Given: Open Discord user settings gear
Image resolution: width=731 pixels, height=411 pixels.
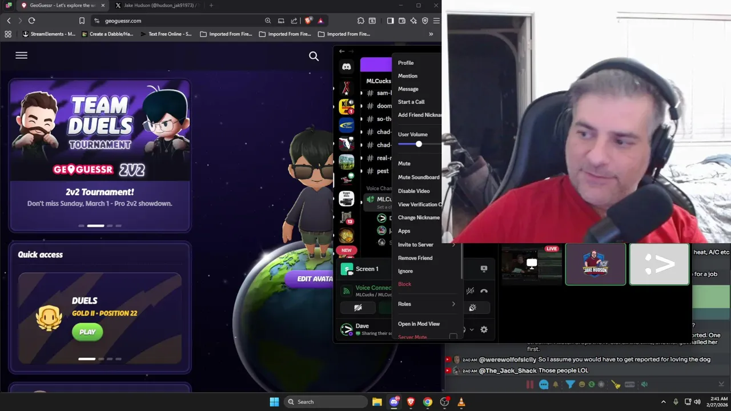Looking at the screenshot, I should [x=484, y=329].
